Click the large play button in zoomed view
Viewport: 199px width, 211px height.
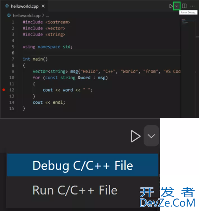point(136,136)
